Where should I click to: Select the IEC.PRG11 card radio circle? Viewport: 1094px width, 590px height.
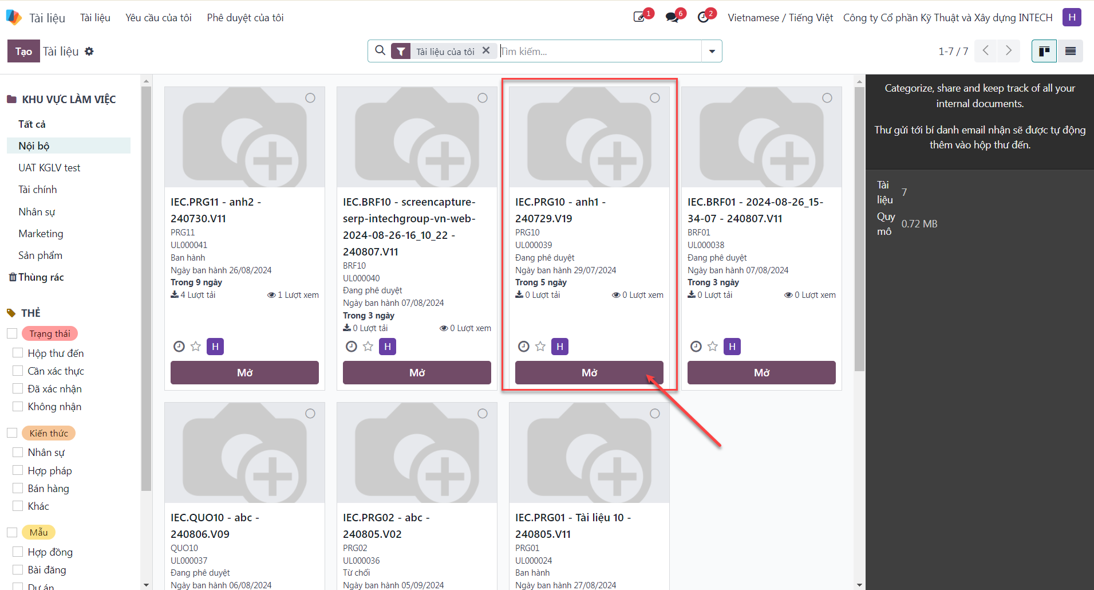click(310, 98)
